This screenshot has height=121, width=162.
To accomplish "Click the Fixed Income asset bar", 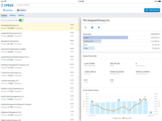I will 92,41.
